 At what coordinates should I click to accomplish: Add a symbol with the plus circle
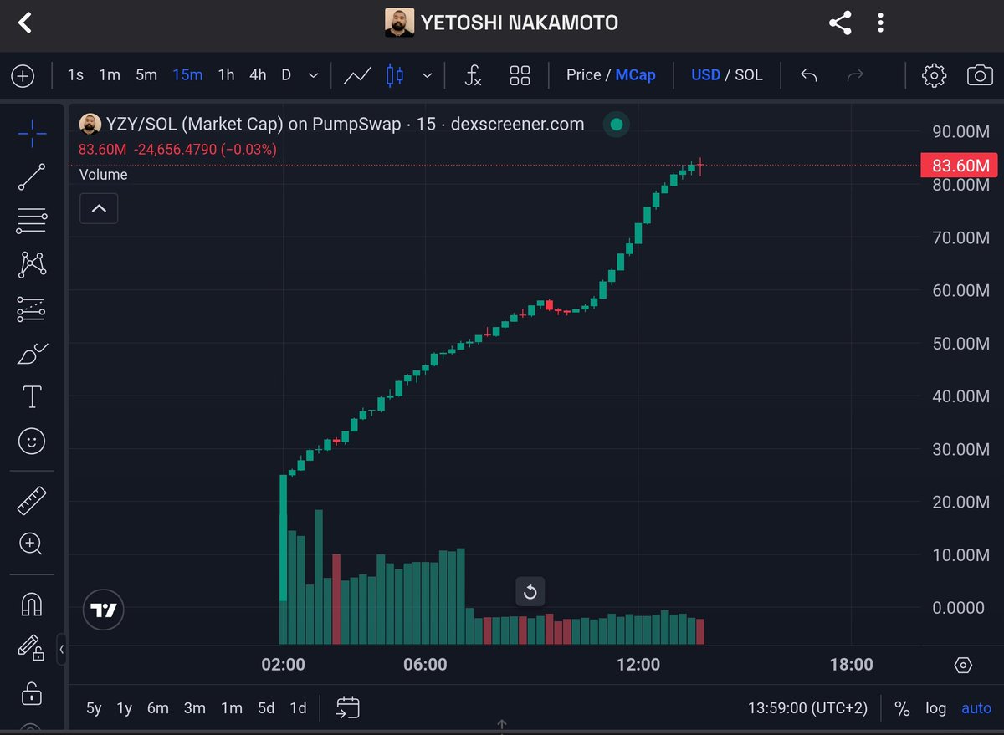[x=23, y=75]
